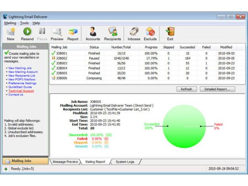Select the JOB002 row name
Viewport: 248px width, 186px height.
[62, 58]
